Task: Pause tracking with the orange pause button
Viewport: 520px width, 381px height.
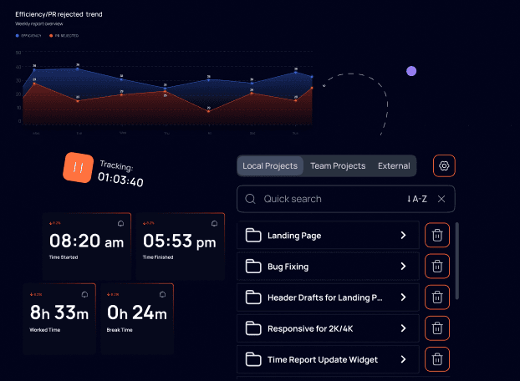Action: tap(79, 168)
